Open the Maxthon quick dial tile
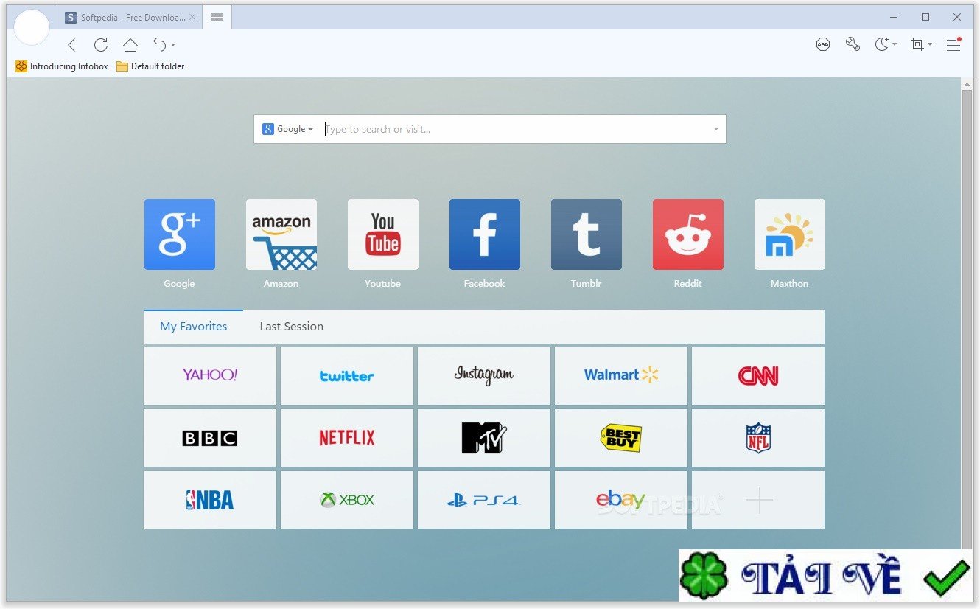 [790, 234]
